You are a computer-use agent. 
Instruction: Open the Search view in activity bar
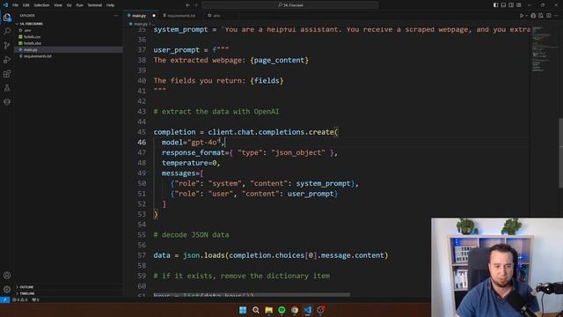click(x=7, y=32)
